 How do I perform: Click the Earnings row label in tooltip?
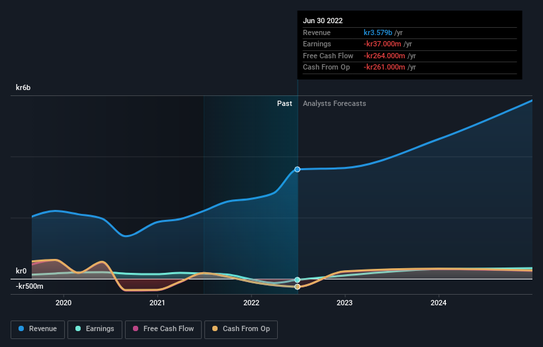pyautogui.click(x=317, y=44)
